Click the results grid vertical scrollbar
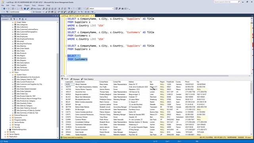Viewport: 254px width, 143px height. click(x=251, y=88)
